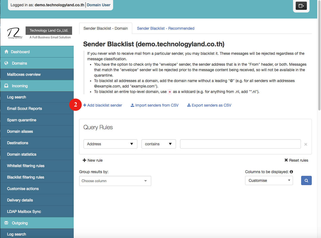The image size is (321, 238).
Task: Open the contains condition dropdown
Action: 159,144
